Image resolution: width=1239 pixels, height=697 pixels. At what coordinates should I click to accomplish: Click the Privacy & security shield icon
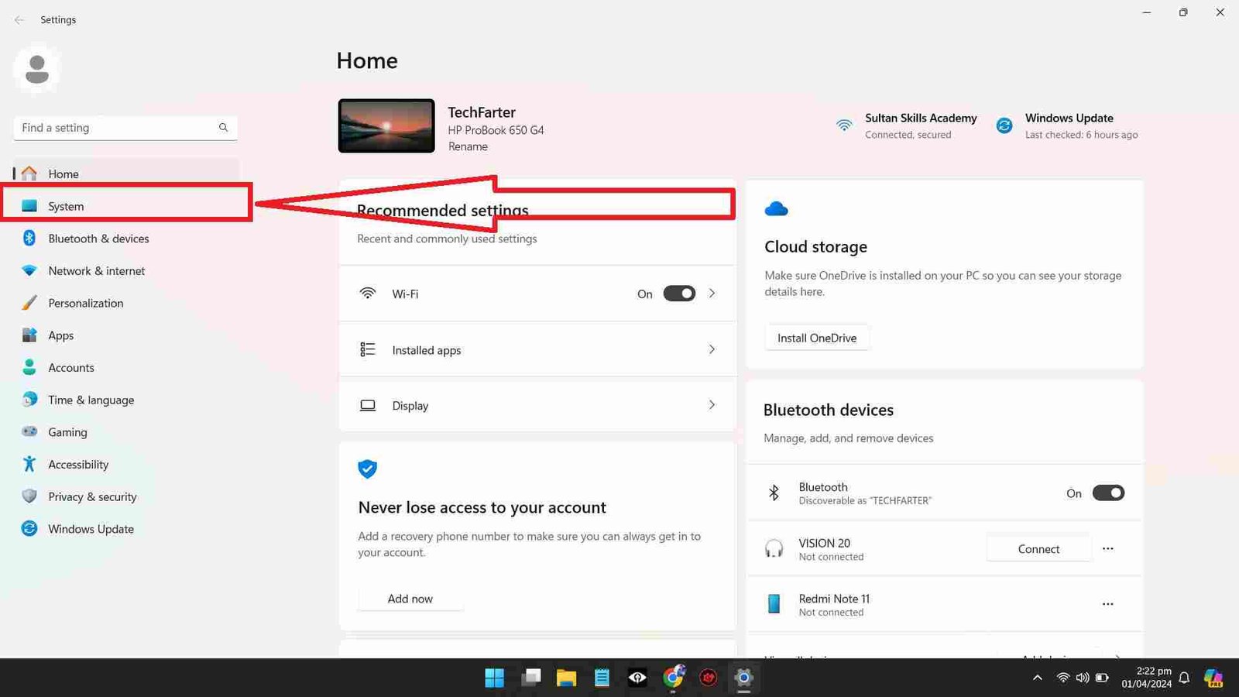point(29,496)
